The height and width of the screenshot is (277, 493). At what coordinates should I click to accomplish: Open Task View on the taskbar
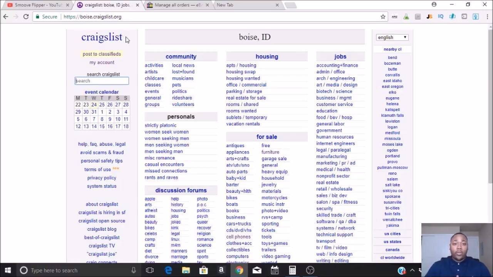click(x=150, y=270)
